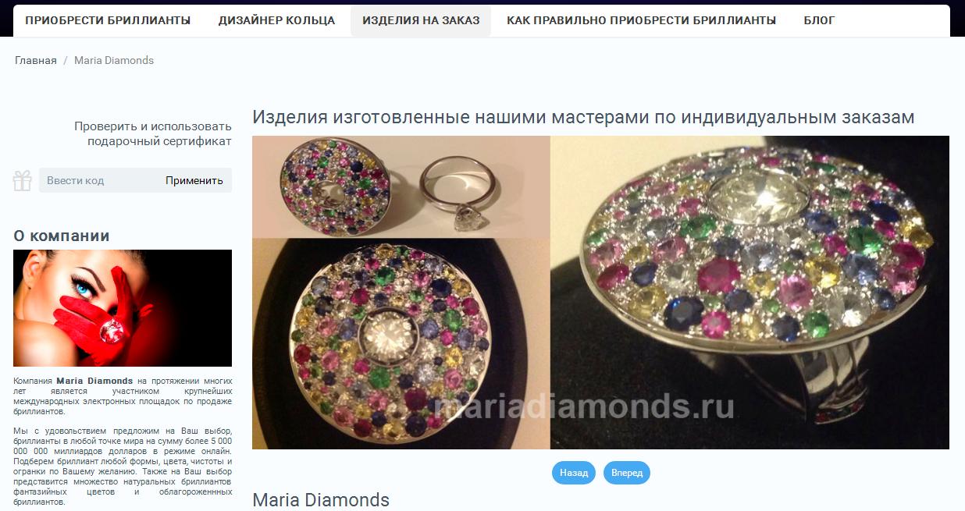Click the gift box icon
965x511 pixels.
(22, 180)
